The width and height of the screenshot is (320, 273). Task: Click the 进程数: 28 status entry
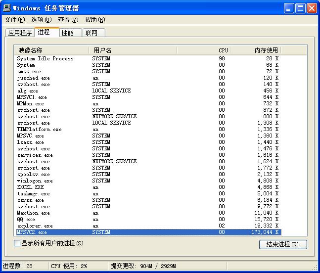click(x=17, y=266)
